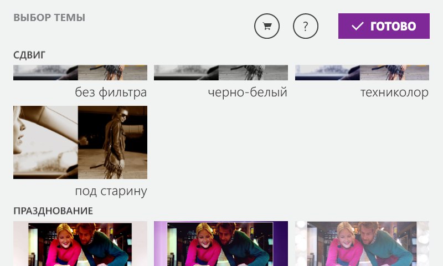Click the ВЫБОР ТЕМЫ title
Image resolution: width=443 pixels, height=266 pixels.
point(49,18)
